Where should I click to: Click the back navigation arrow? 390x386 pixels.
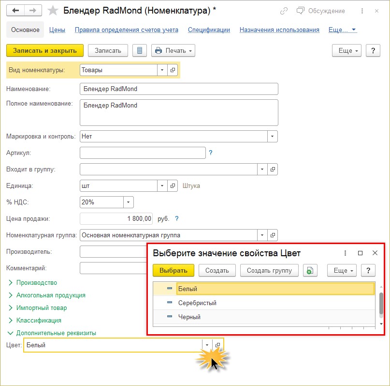(16, 11)
